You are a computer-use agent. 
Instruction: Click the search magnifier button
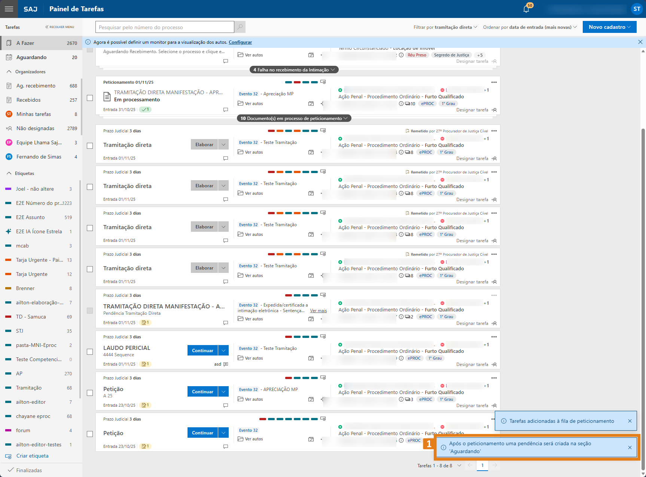(240, 27)
